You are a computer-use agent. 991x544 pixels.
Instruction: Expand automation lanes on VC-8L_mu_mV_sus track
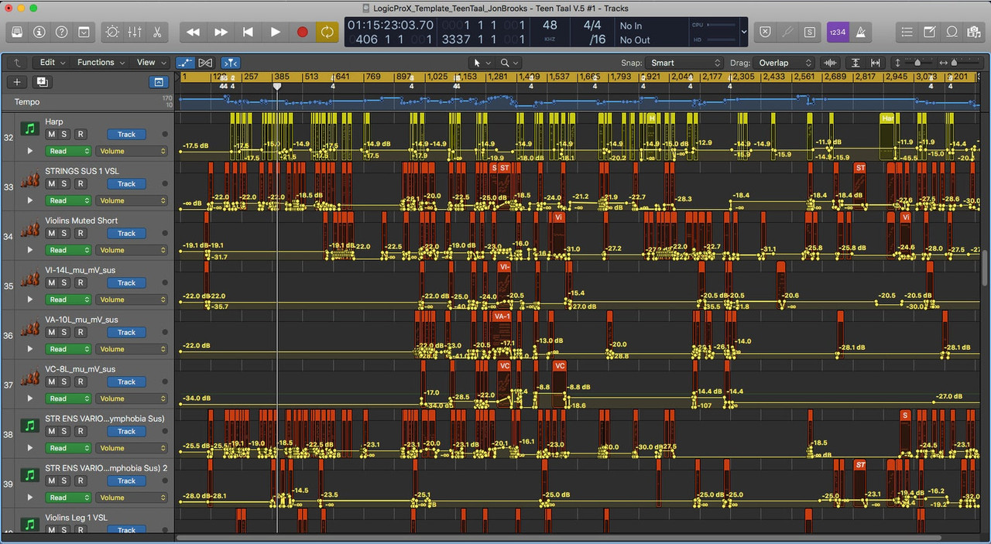point(30,399)
